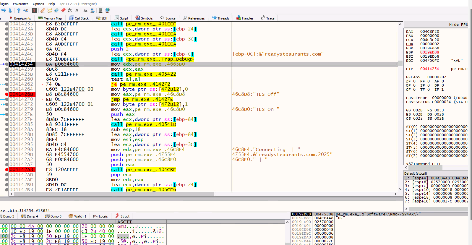Toggle breakpoint dot at address 00414298
Image resolution: width=472 pixels, height=245 pixels.
coord(7,150)
